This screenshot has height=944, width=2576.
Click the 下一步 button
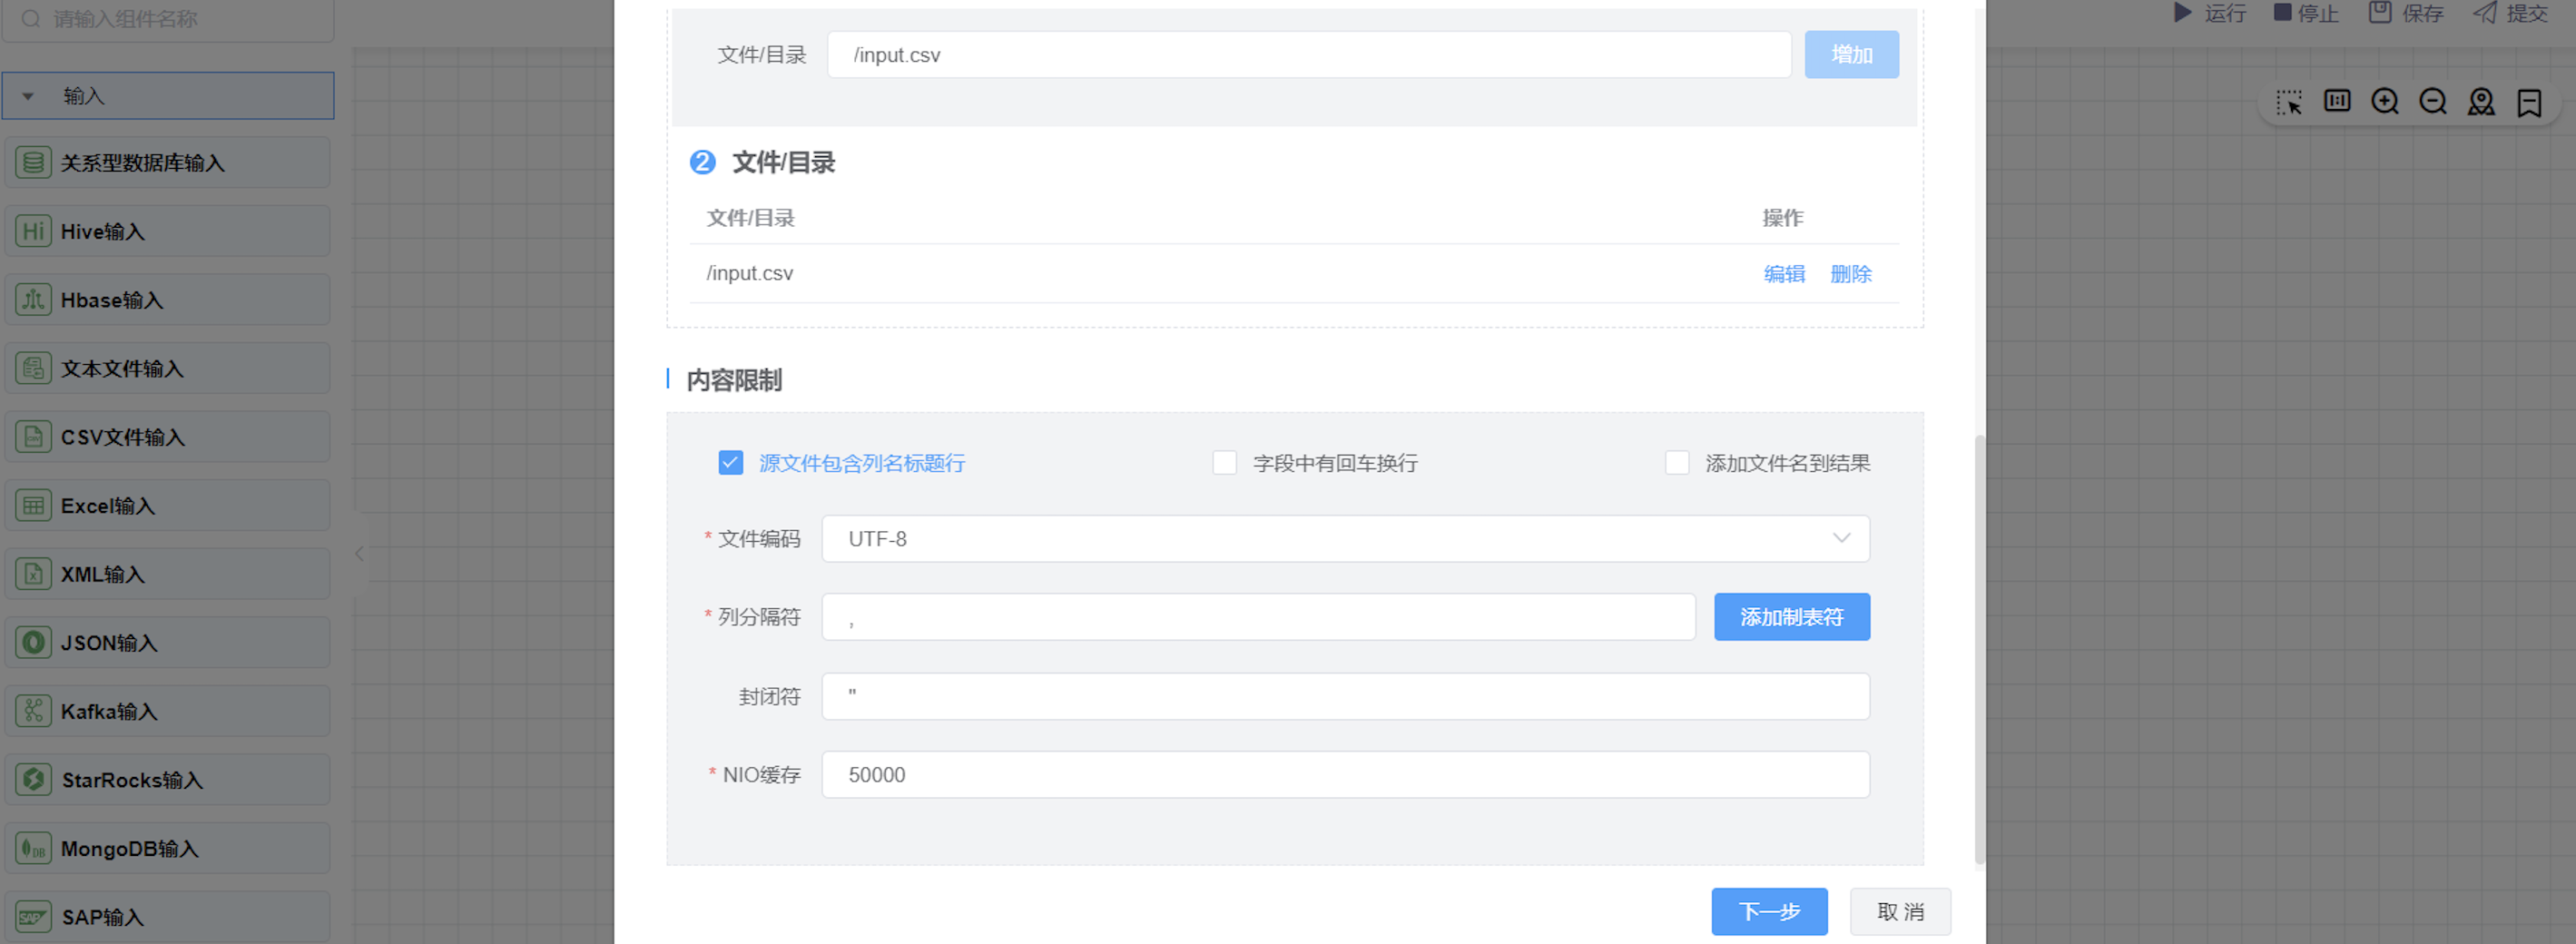(1768, 911)
